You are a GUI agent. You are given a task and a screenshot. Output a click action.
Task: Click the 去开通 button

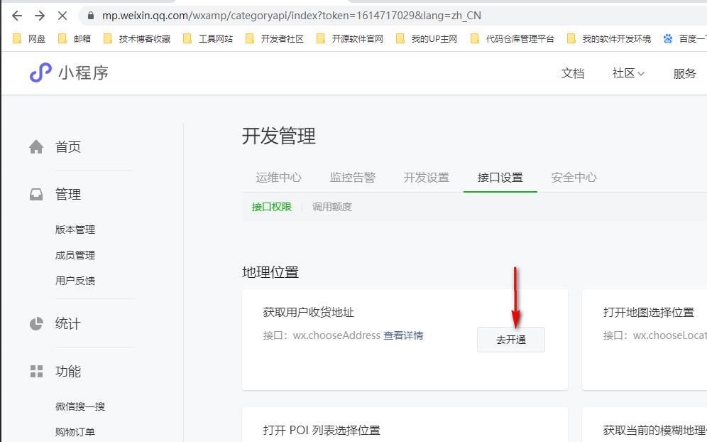(x=510, y=340)
